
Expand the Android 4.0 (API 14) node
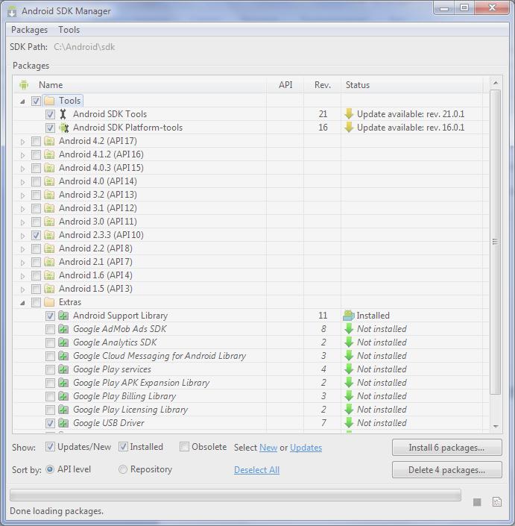(22, 182)
